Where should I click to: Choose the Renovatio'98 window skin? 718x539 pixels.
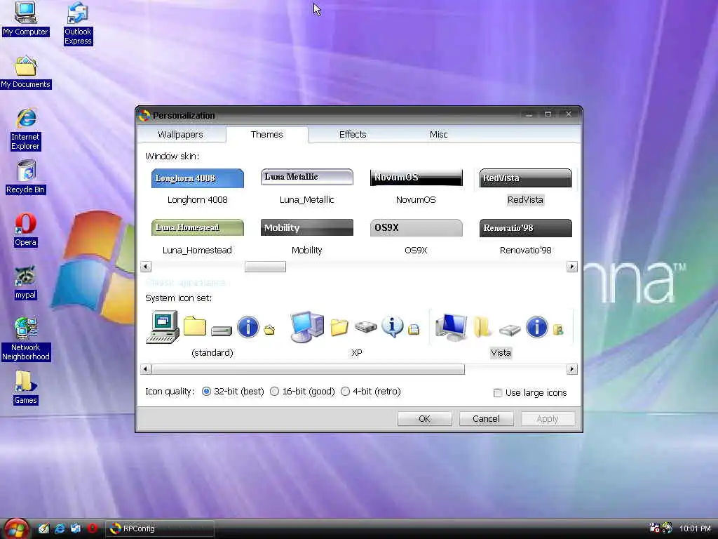pos(526,228)
